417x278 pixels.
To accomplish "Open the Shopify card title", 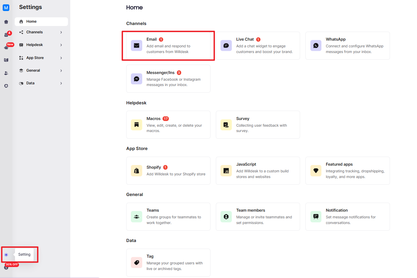I will click(x=154, y=167).
